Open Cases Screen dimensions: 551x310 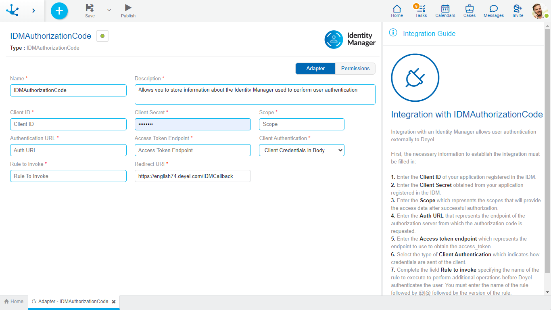point(470,11)
